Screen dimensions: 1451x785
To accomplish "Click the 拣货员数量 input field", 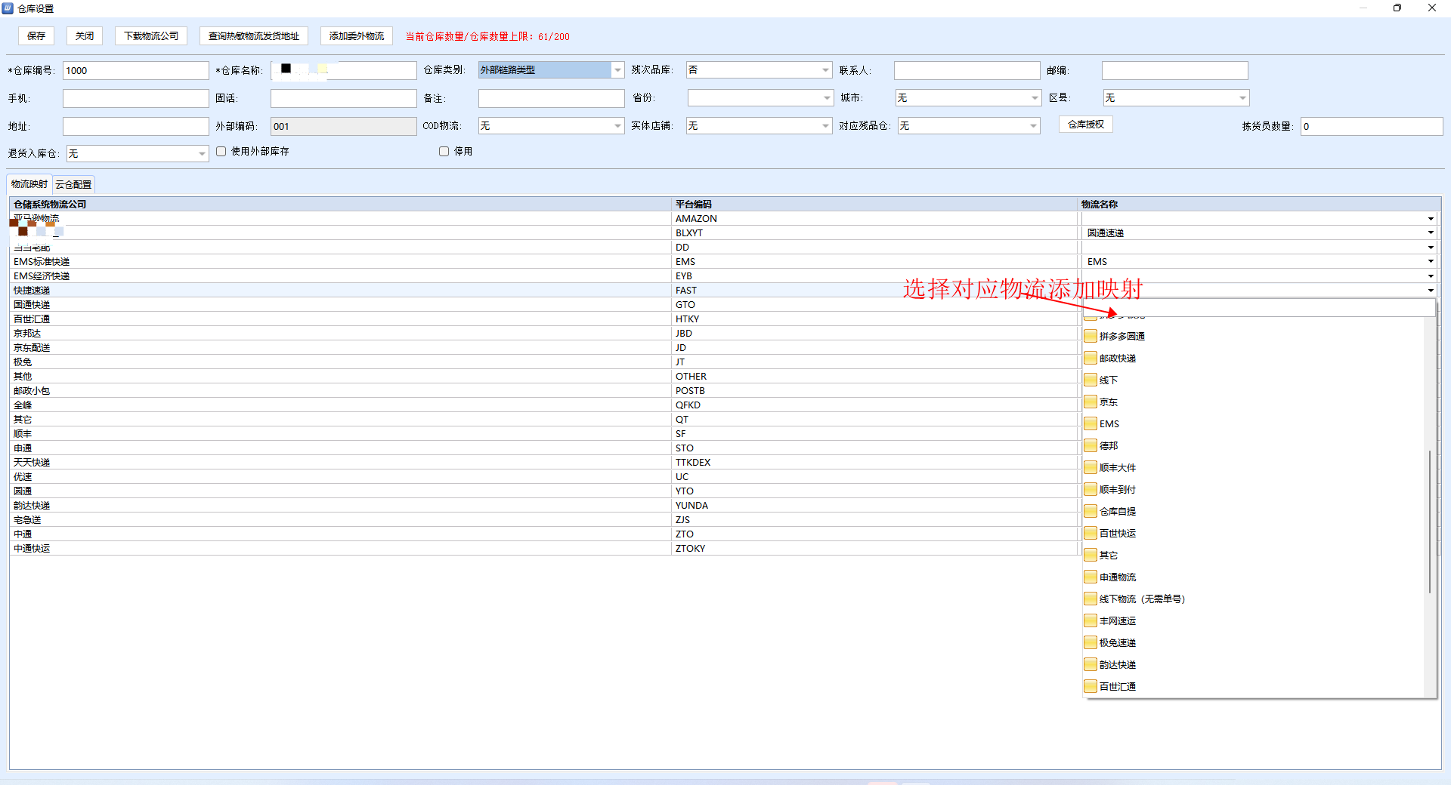I will [1372, 126].
